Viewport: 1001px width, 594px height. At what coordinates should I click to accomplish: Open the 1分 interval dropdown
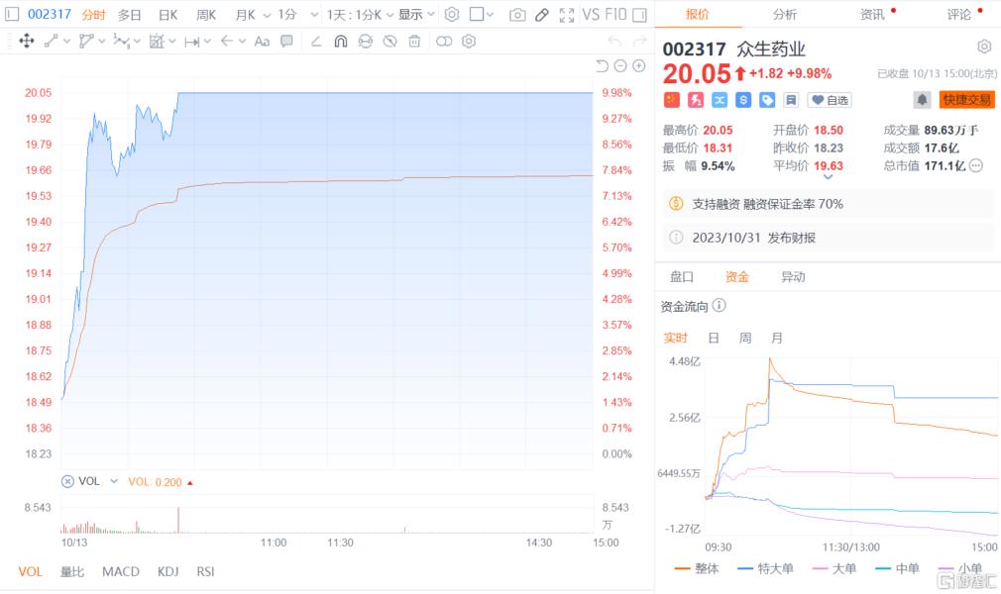313,15
